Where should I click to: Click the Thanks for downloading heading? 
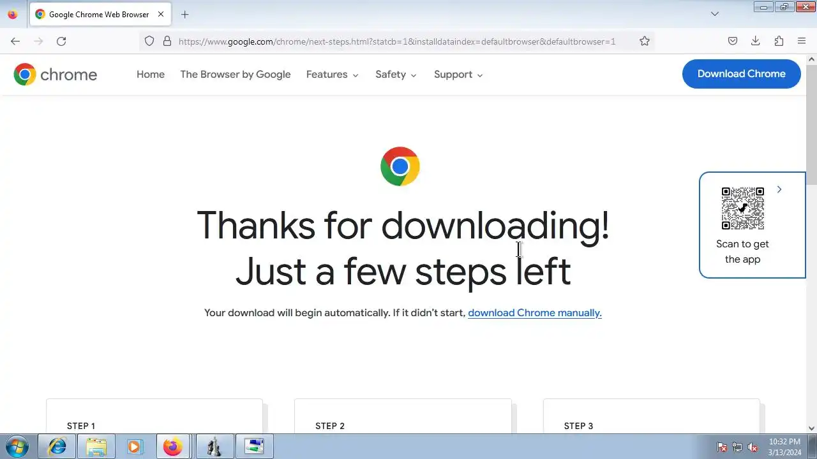click(403, 249)
